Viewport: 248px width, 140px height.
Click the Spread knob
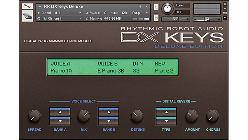coord(34,116)
